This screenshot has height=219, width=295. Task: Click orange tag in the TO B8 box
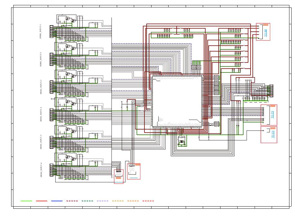click(x=265, y=25)
